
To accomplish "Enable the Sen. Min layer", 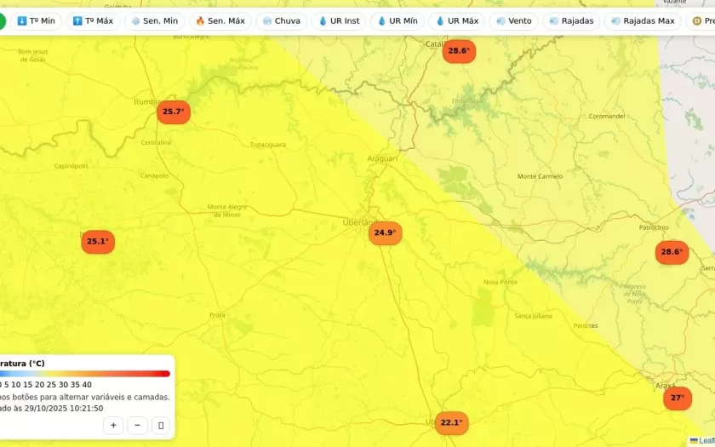I will 154,20.
